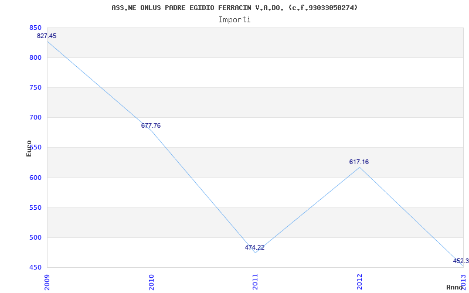Select the 500 y-axis tick label
This screenshot has width=469, height=293.
35,238
